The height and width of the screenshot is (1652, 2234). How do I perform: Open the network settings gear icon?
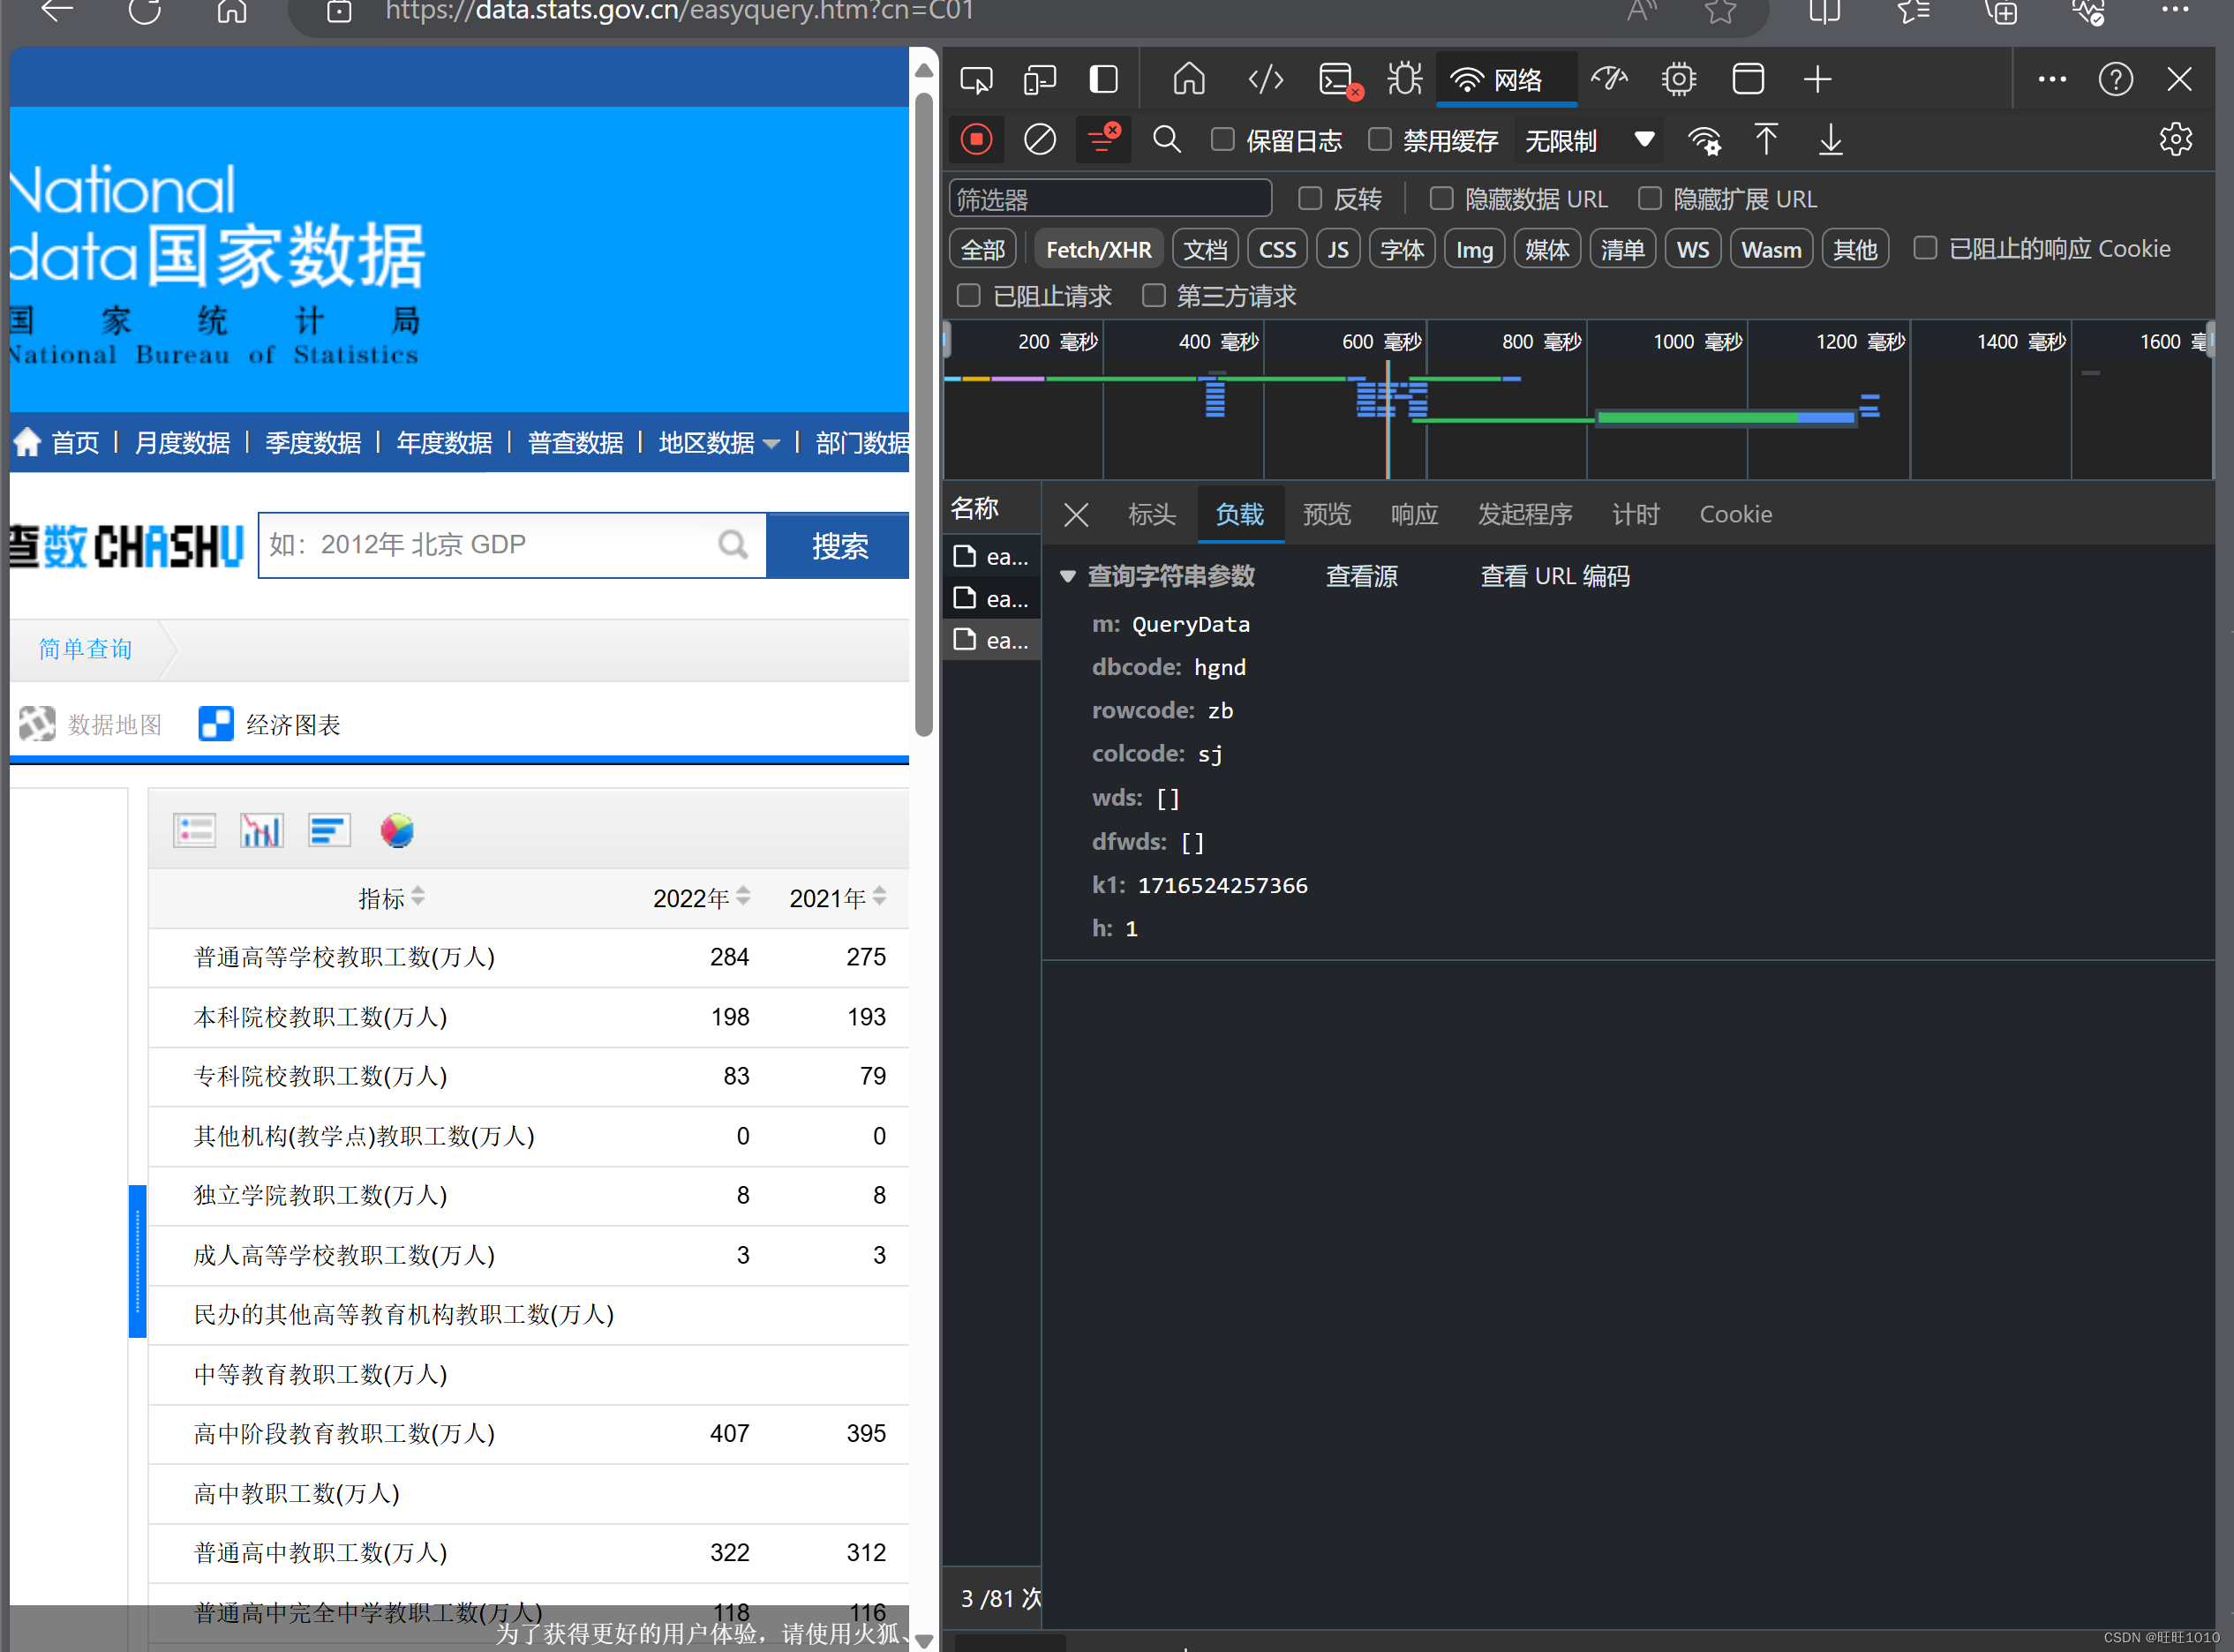tap(2175, 139)
